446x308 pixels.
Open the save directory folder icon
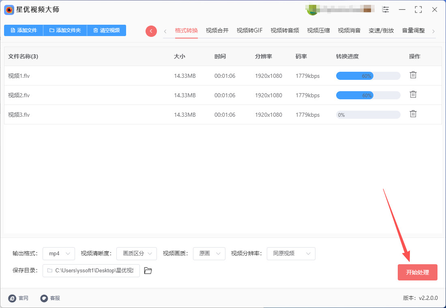click(148, 271)
